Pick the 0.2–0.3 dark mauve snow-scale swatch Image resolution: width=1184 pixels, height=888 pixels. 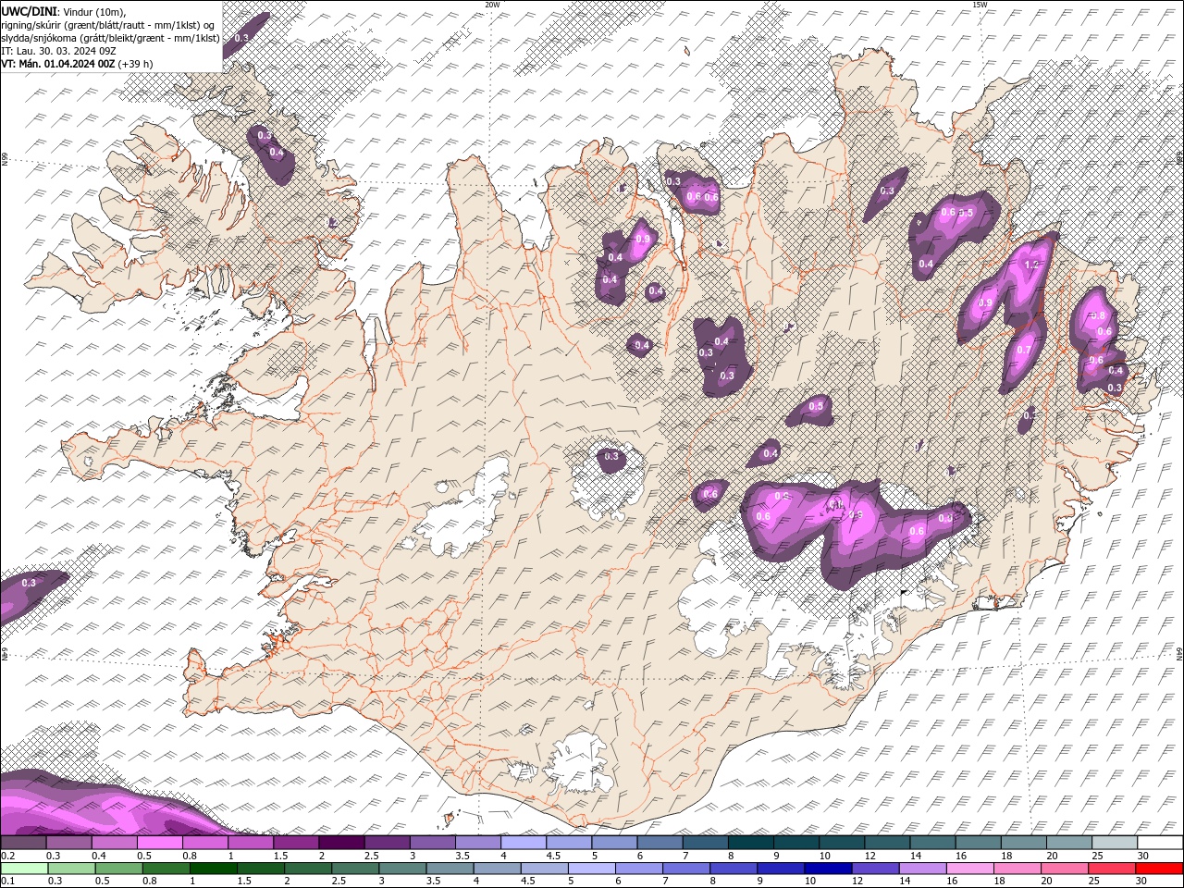click(23, 843)
